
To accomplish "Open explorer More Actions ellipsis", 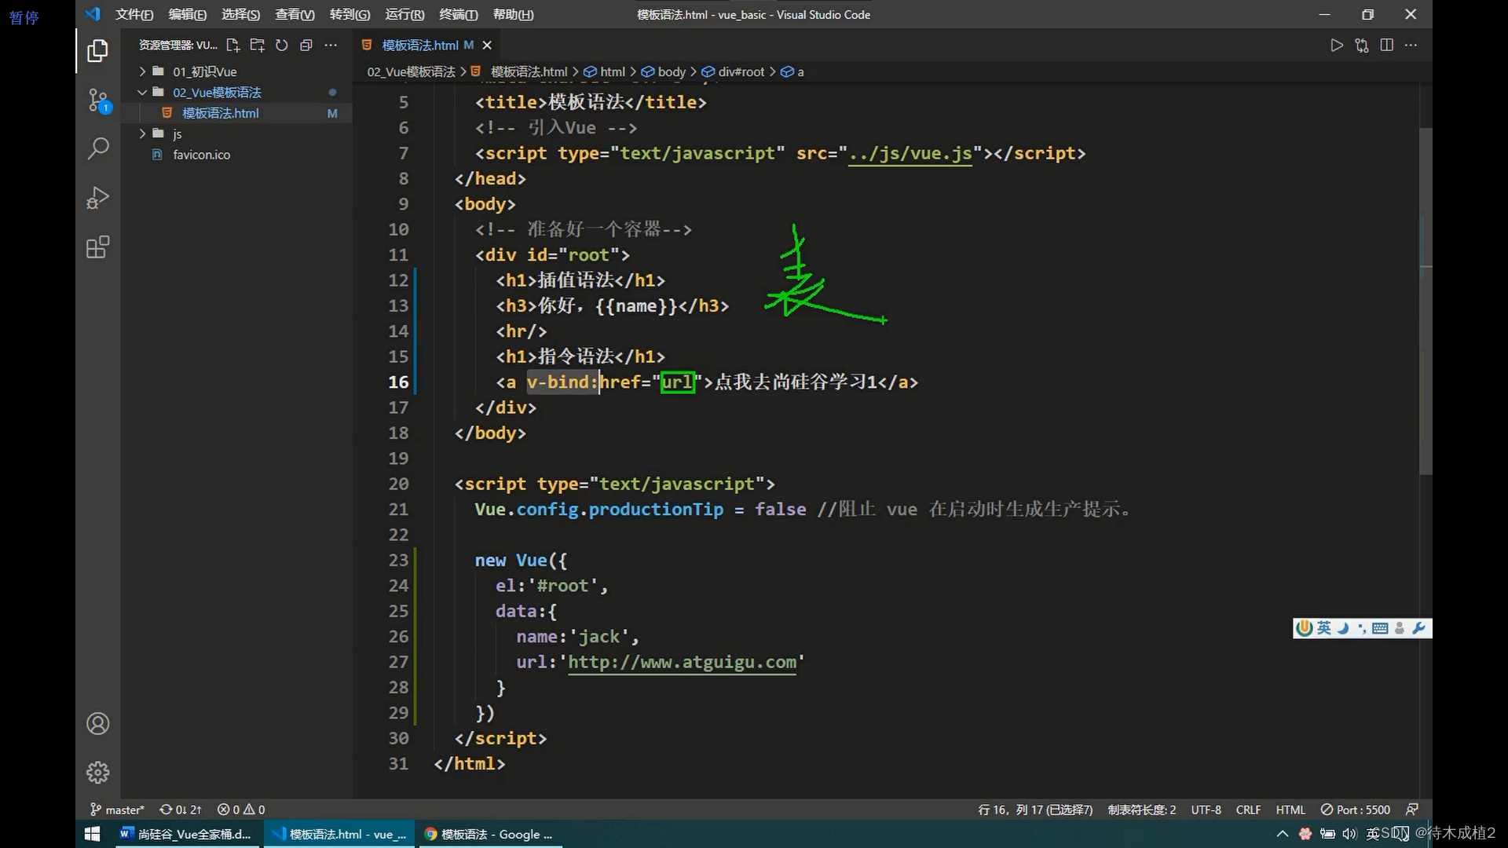I will tap(331, 46).
